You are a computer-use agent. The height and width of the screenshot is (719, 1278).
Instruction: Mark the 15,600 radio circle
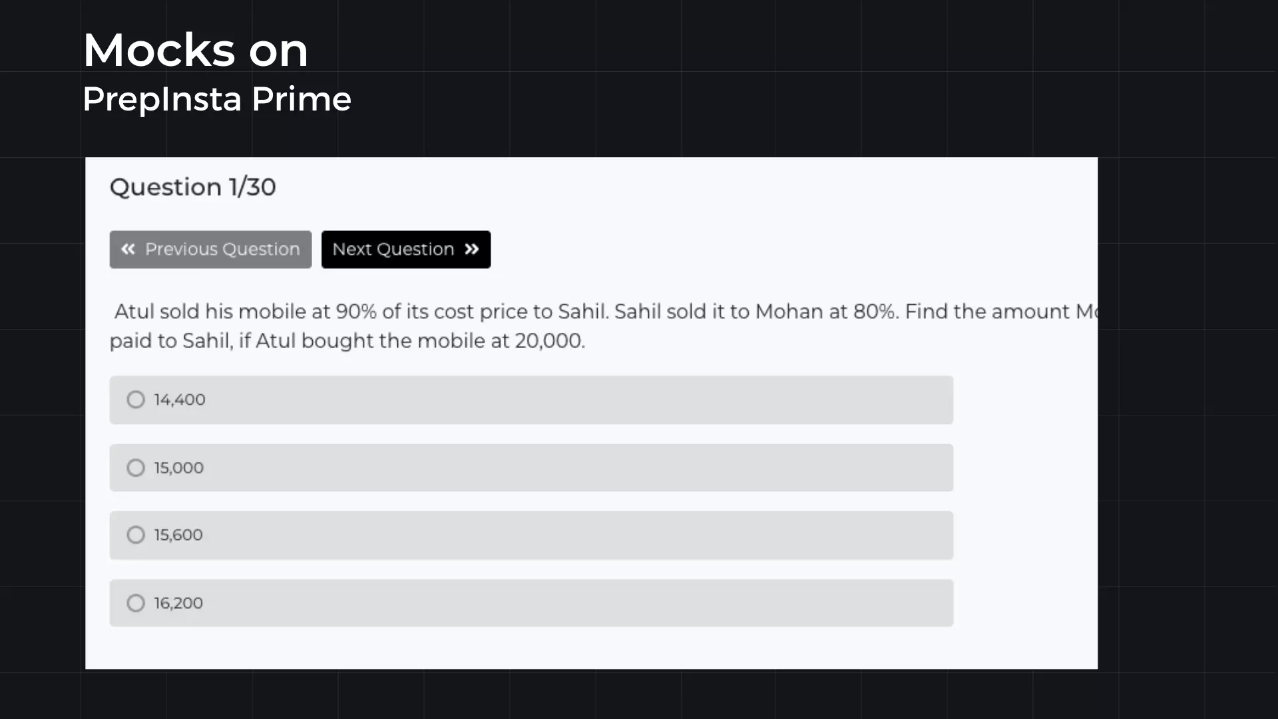click(136, 535)
